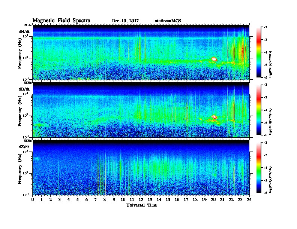Click the "Universal Time" axis title
297x229 pixels.
pos(142,205)
